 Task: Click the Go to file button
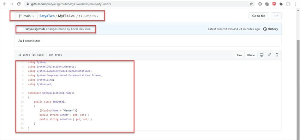point(259,16)
